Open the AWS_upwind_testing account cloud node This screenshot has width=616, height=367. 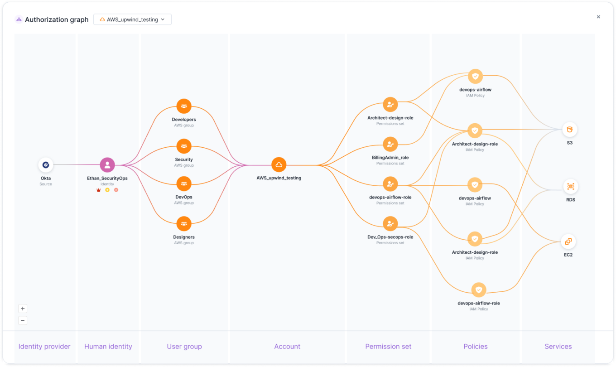click(278, 164)
